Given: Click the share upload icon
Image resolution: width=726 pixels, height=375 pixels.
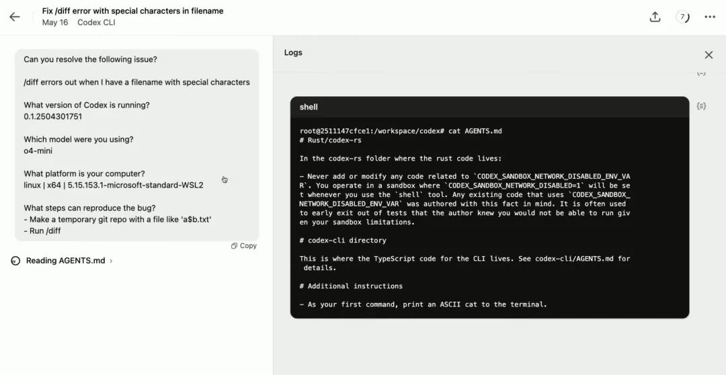Looking at the screenshot, I should [655, 17].
